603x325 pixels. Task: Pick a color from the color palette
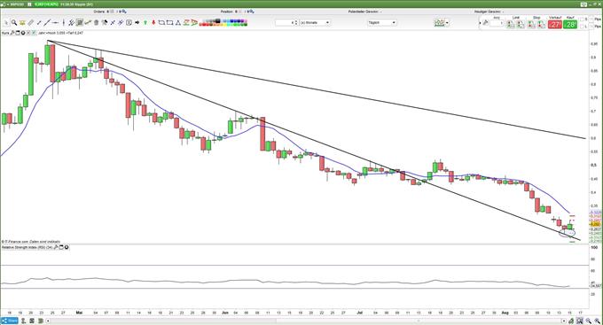[223, 23]
